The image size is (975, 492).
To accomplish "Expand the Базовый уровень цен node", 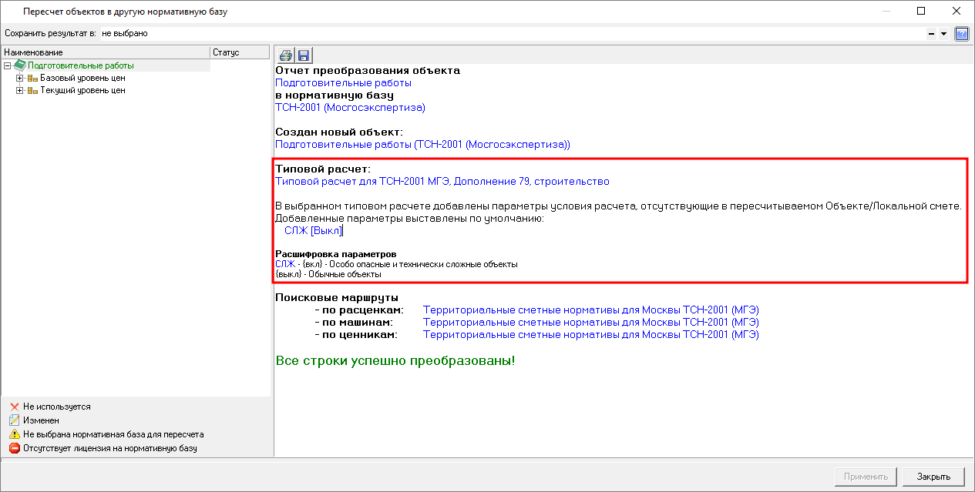I will pyautogui.click(x=20, y=79).
